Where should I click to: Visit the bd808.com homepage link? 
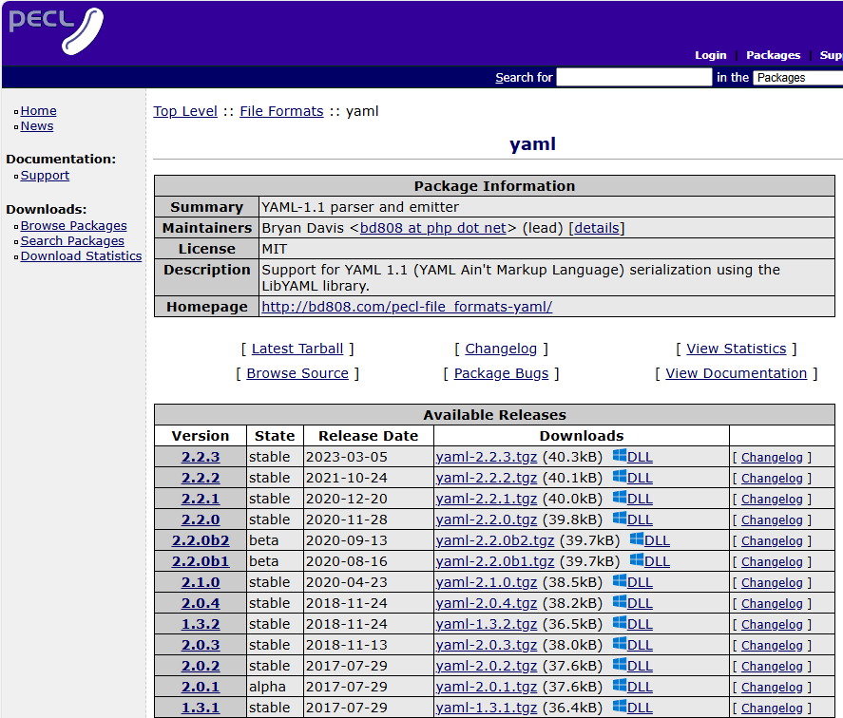coord(407,307)
